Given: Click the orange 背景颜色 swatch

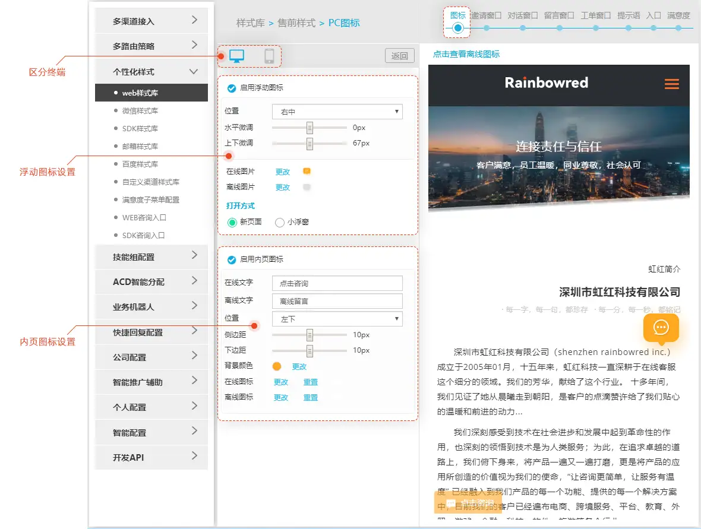Looking at the screenshot, I should pyautogui.click(x=277, y=366).
